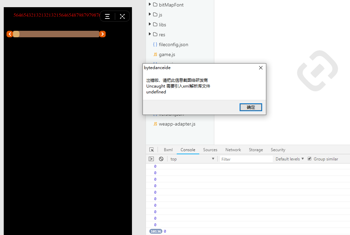Select the res folder icon

155,34
